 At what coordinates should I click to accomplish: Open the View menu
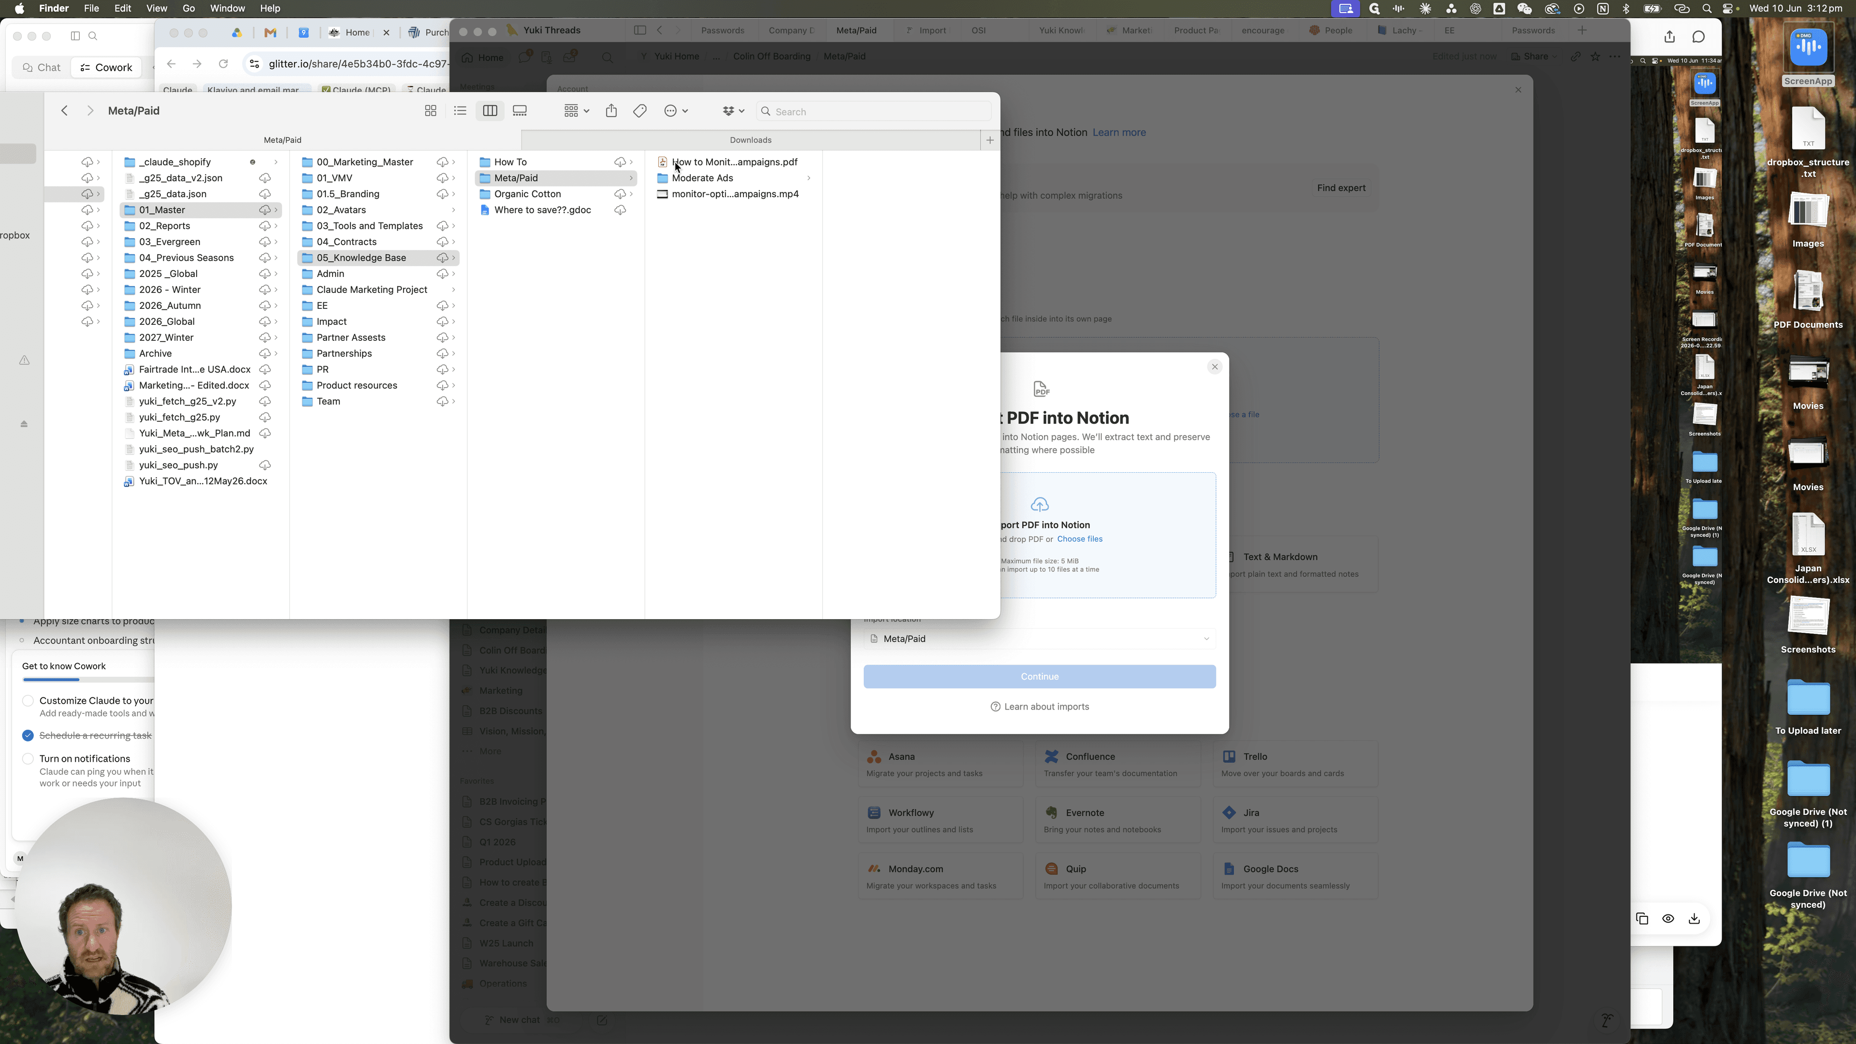click(156, 9)
